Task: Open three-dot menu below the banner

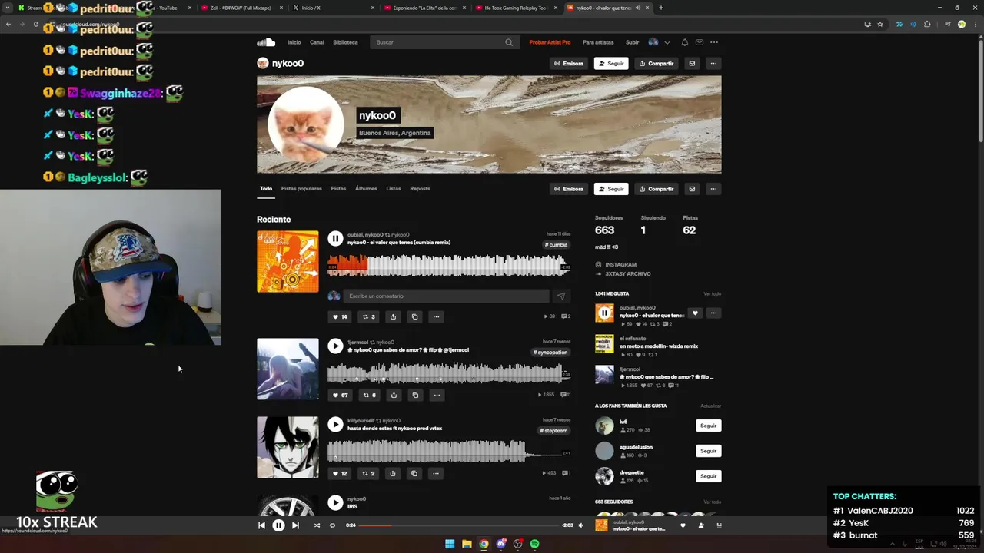Action: [713, 189]
